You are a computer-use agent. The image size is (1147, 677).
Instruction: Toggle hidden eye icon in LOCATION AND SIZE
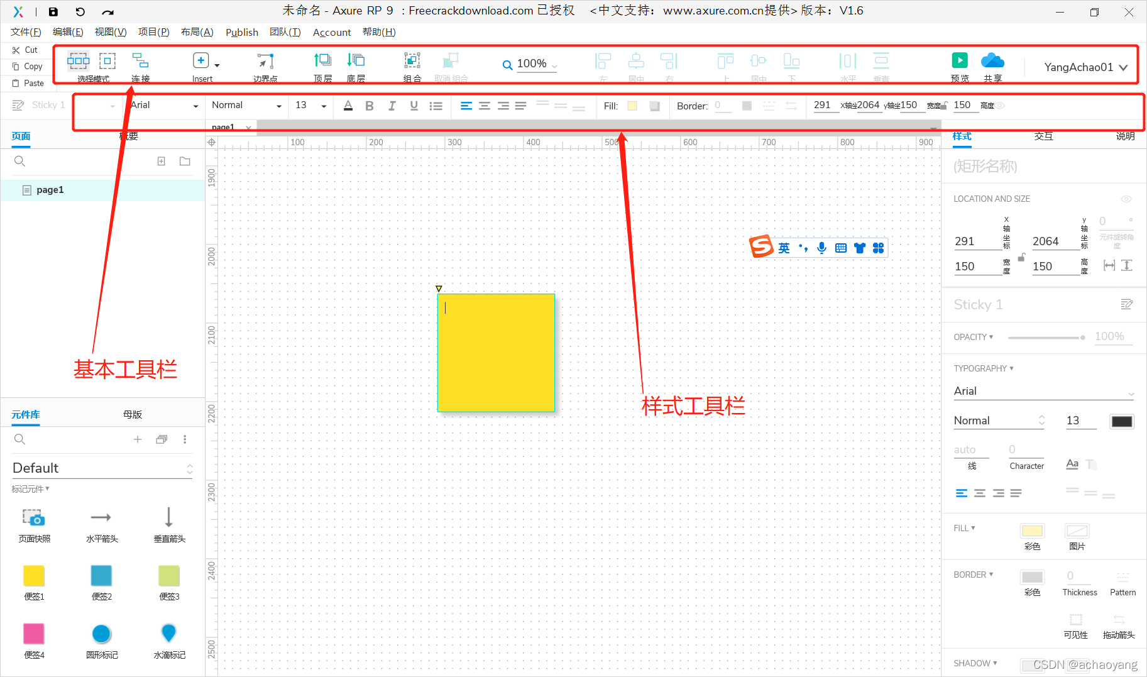pos(1126,199)
